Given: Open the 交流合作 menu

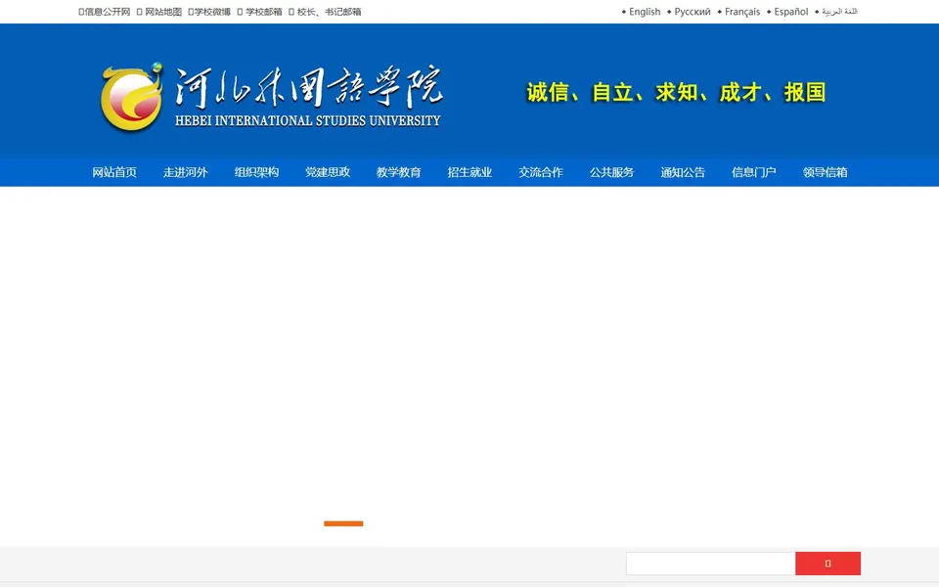Looking at the screenshot, I should tap(541, 172).
